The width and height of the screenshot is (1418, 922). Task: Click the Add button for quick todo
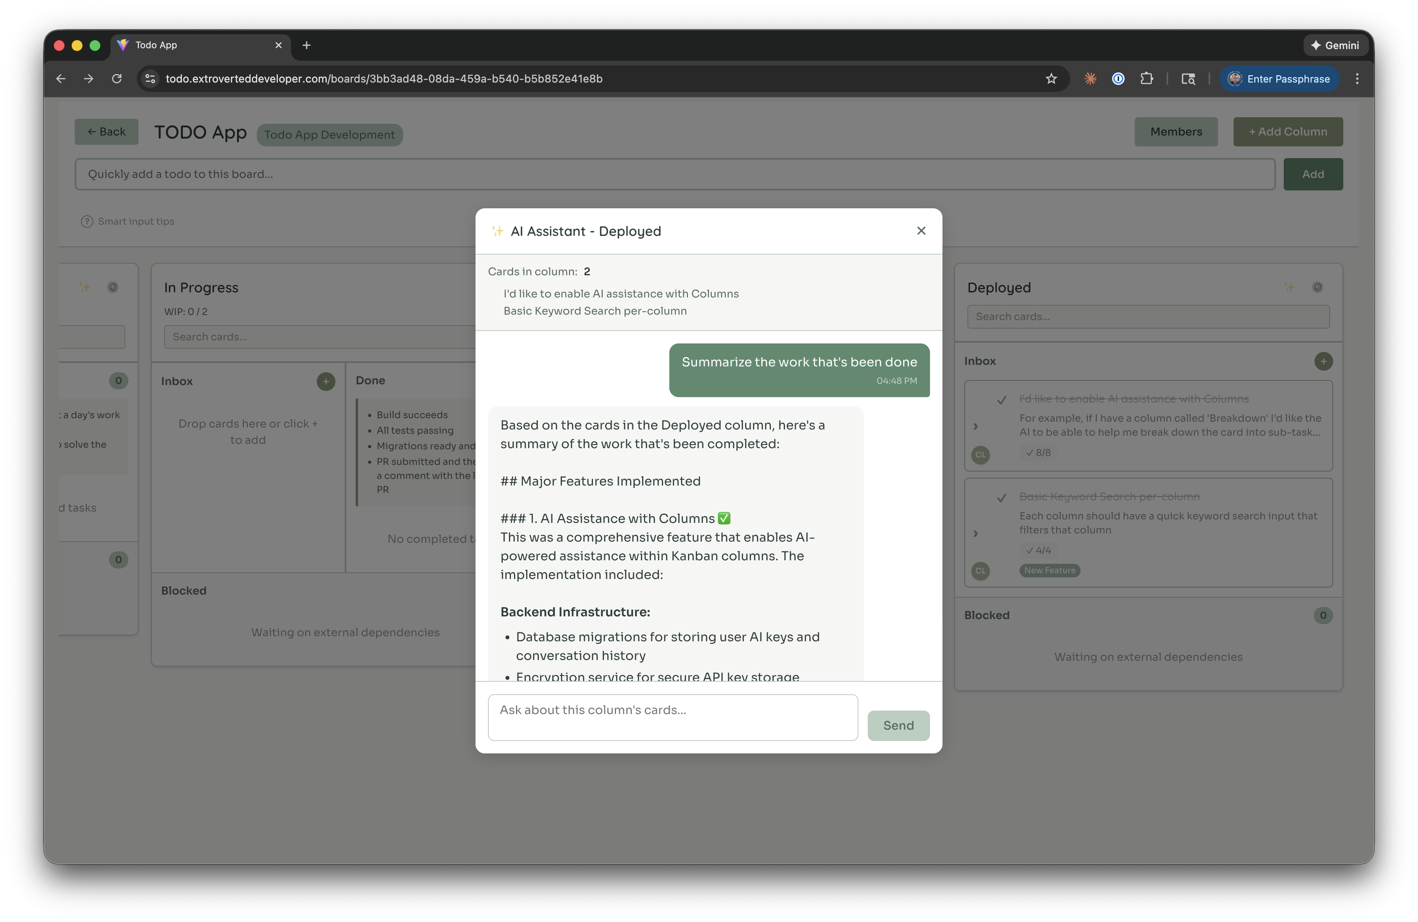[x=1313, y=174]
